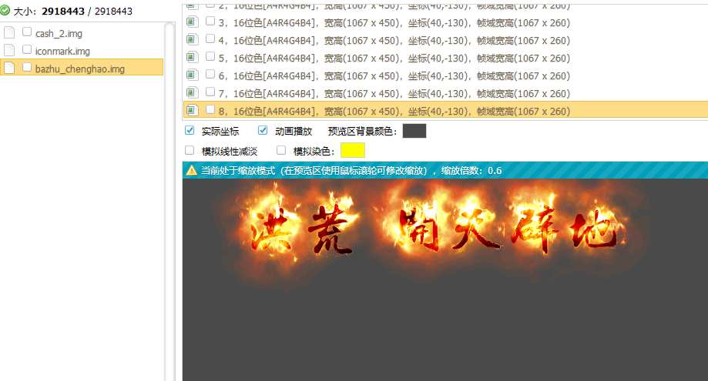Click the file icon of bazhu_chenghao.img

9,69
